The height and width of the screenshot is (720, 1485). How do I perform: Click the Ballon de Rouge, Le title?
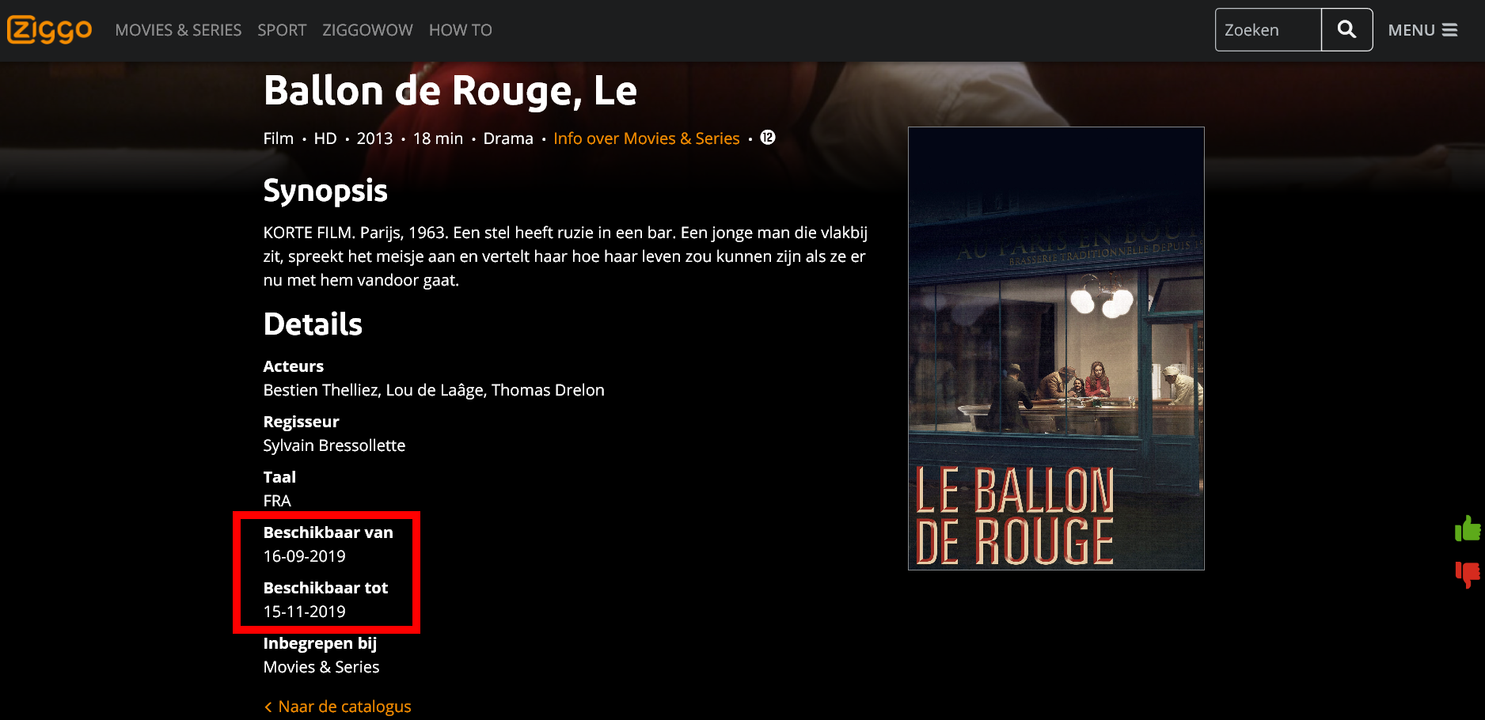pyautogui.click(x=450, y=91)
